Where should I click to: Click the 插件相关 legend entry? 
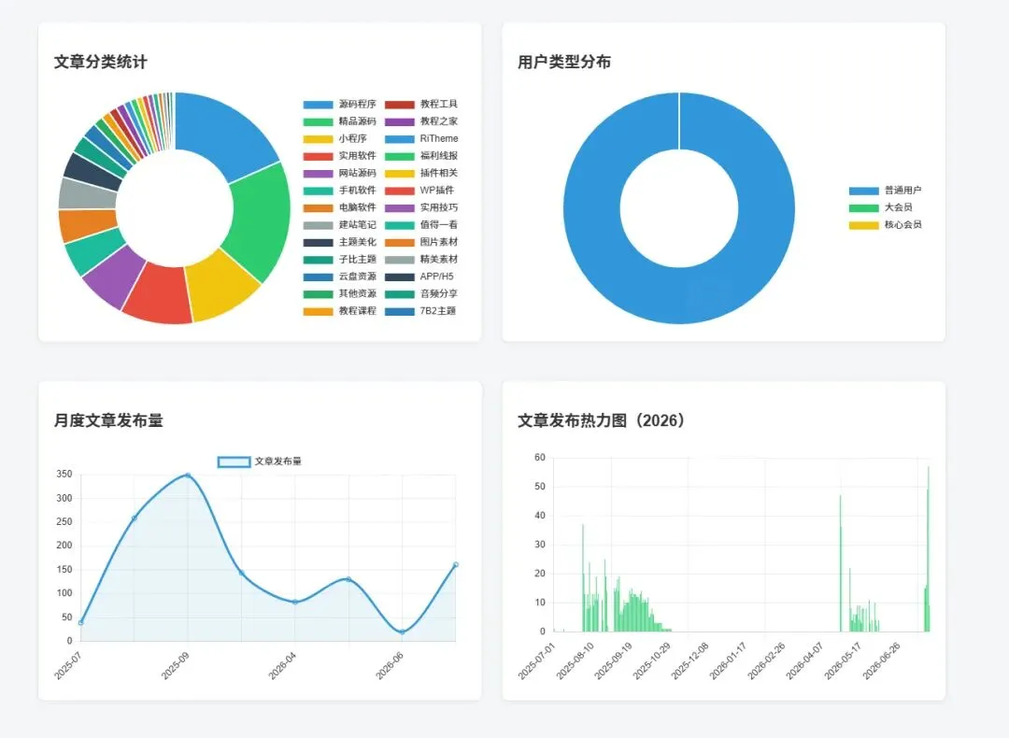(421, 173)
